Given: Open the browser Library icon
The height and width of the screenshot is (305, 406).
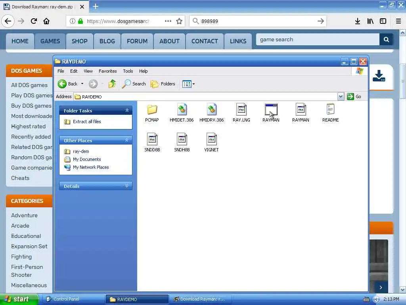Looking at the screenshot, I should coord(370,21).
